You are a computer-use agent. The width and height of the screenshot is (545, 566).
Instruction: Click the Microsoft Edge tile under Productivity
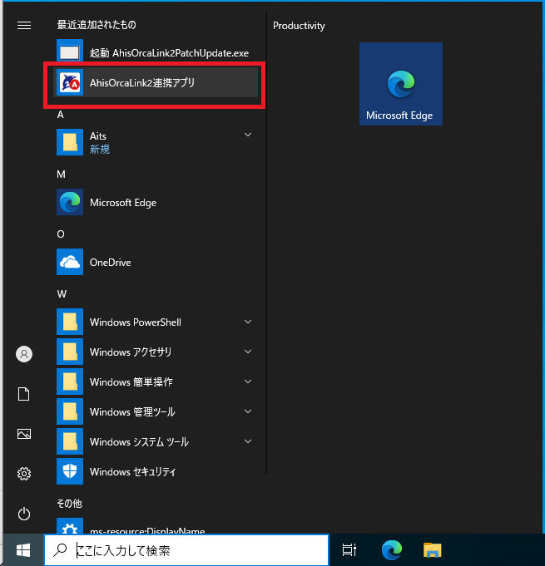401,84
